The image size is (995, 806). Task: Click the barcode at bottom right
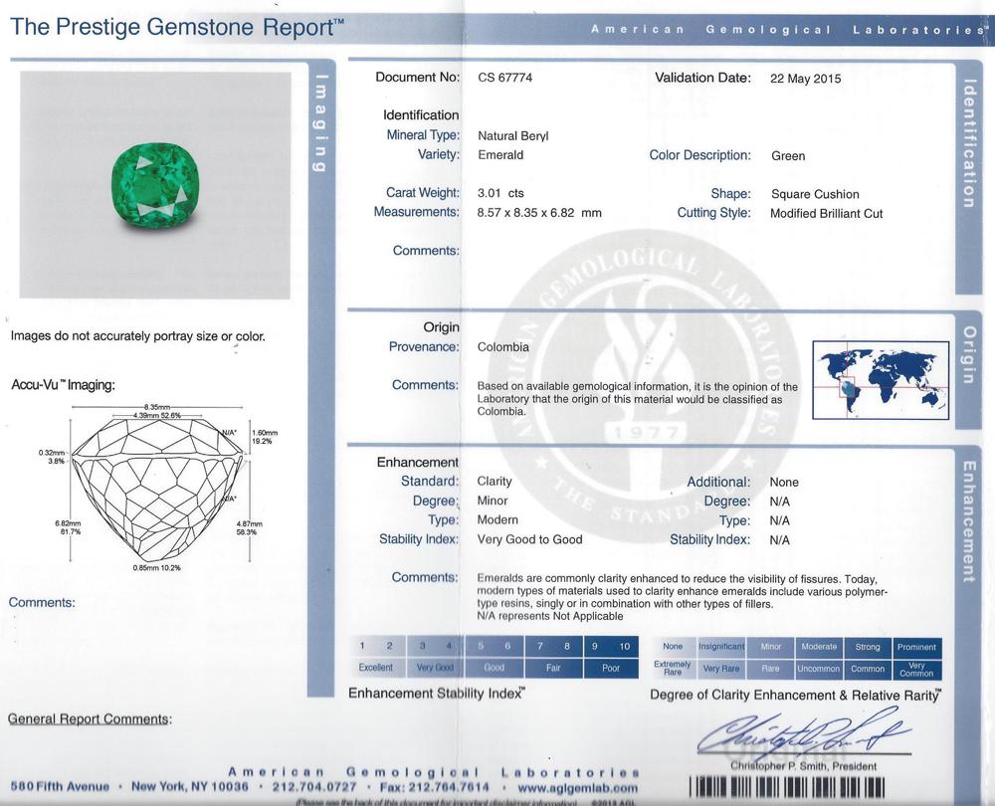(787, 788)
